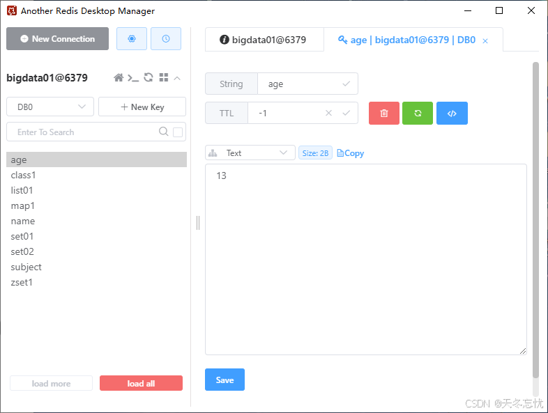Refresh the bigdata01@6379 connection key list
This screenshot has width=548, height=413.
point(149,77)
